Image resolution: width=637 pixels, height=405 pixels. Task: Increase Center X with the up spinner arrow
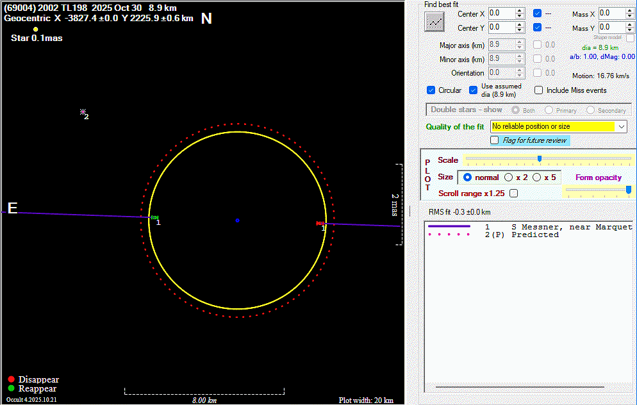[520, 11]
